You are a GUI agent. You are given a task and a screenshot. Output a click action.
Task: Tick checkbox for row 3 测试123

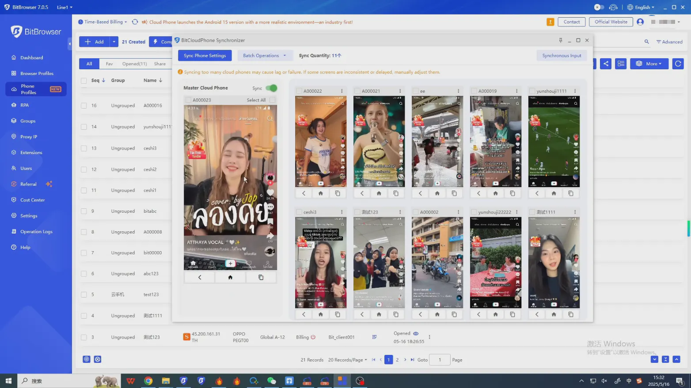84,337
